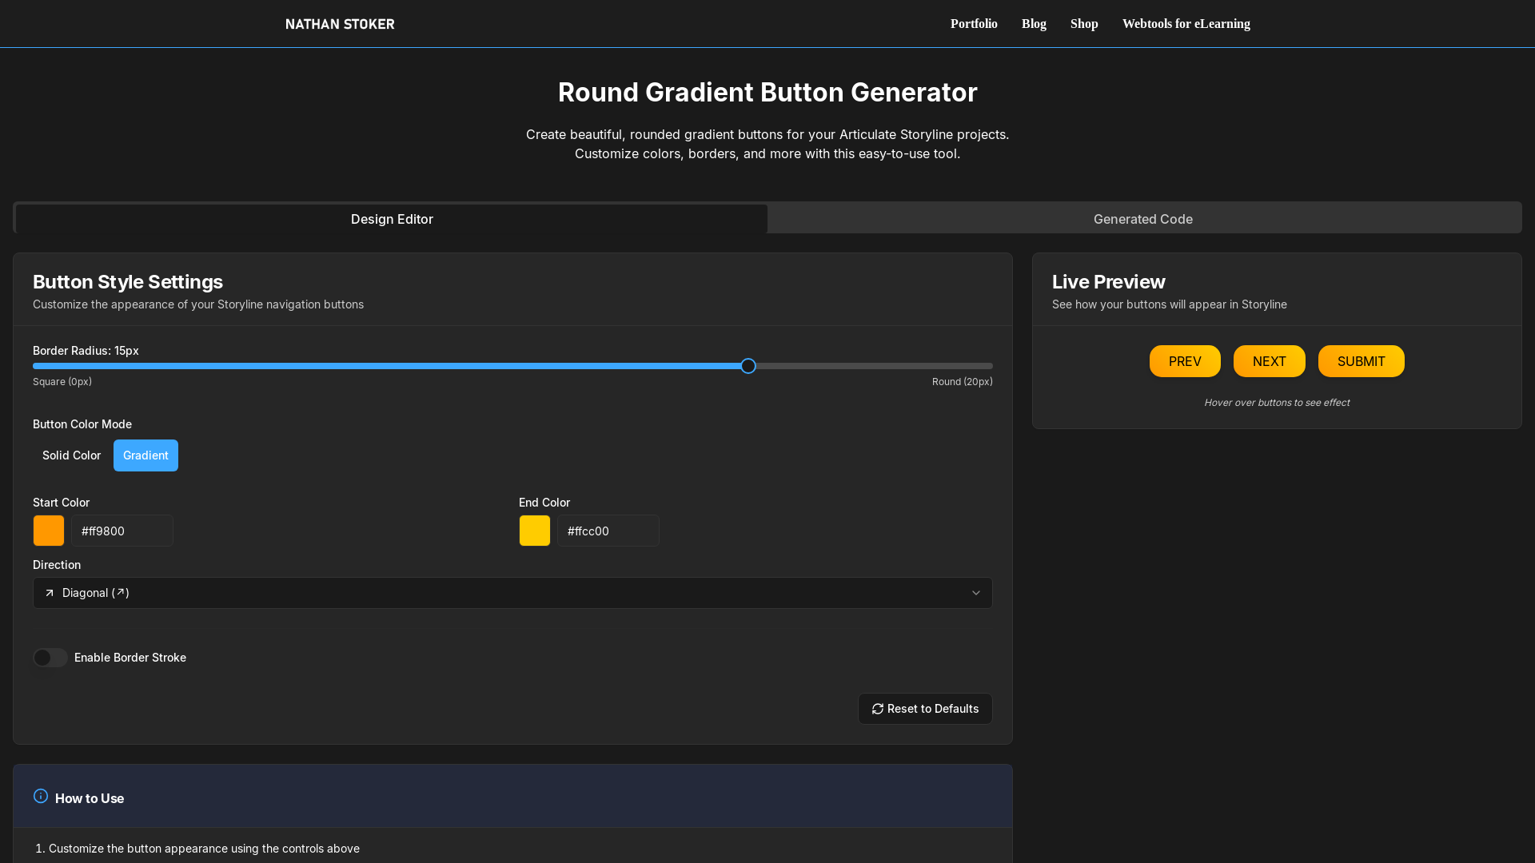Expand the Diagonal direction selector chevron
This screenshot has width=1535, height=863.
tap(975, 593)
